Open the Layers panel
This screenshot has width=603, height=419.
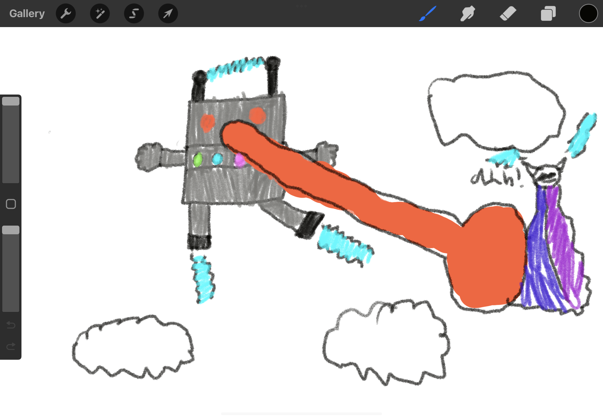[x=548, y=13]
